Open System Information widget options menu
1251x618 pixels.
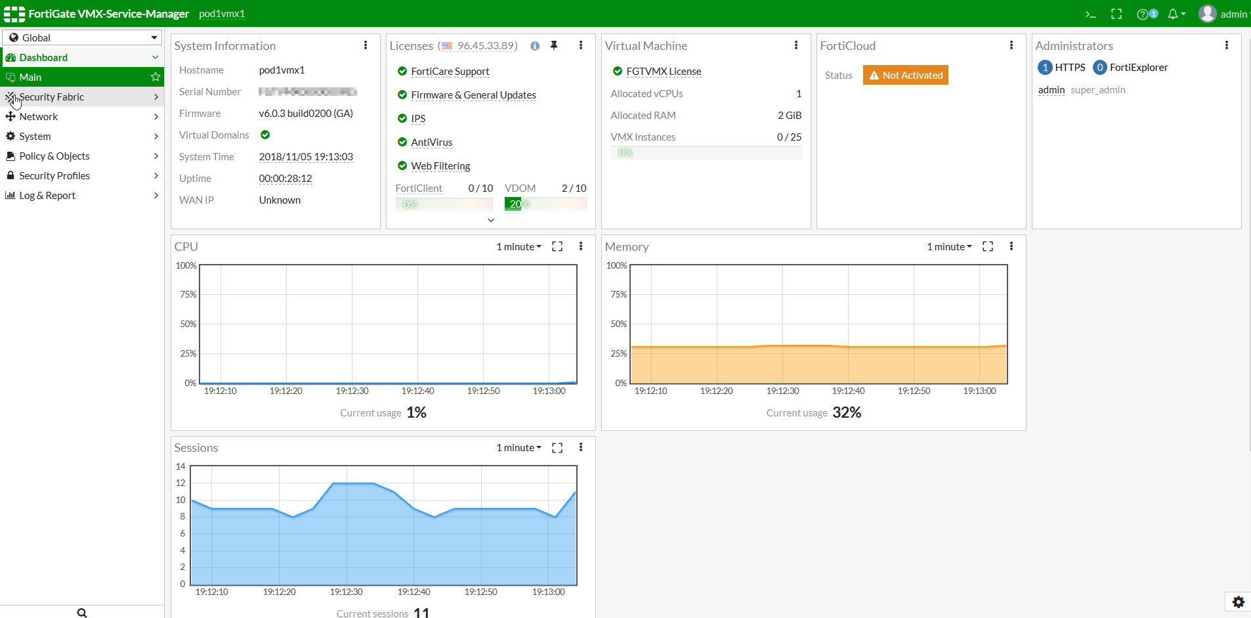[366, 45]
